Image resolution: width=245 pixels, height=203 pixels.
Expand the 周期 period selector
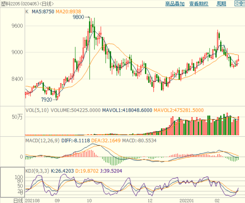221,4
